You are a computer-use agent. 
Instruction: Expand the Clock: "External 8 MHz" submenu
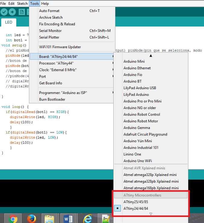pos(72,70)
